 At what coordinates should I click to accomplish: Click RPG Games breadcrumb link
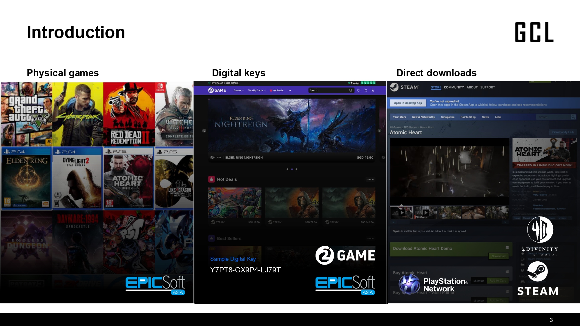tap(410, 128)
